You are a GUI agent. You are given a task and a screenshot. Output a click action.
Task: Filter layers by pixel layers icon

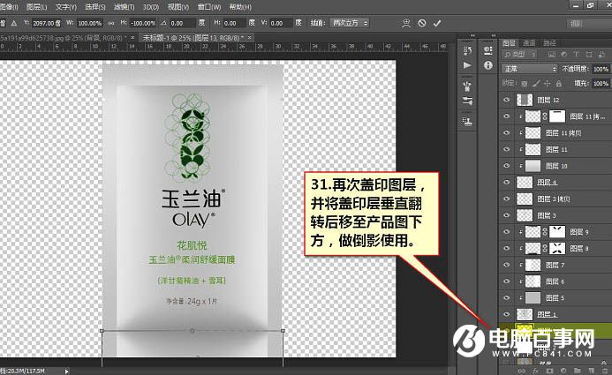point(551,55)
